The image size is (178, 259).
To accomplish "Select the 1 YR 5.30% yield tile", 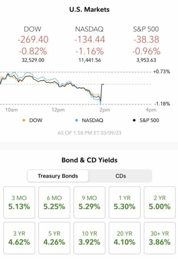I will pos(125,202).
